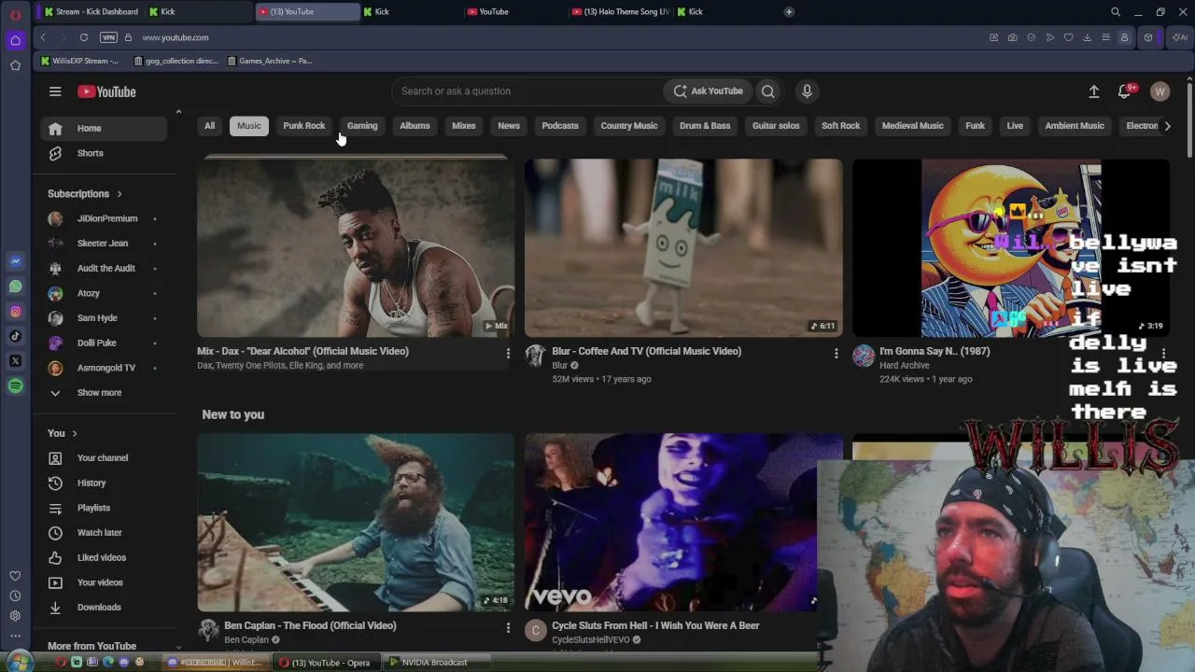Select the Country Music chip
Image resolution: width=1195 pixels, height=672 pixels.
point(629,126)
